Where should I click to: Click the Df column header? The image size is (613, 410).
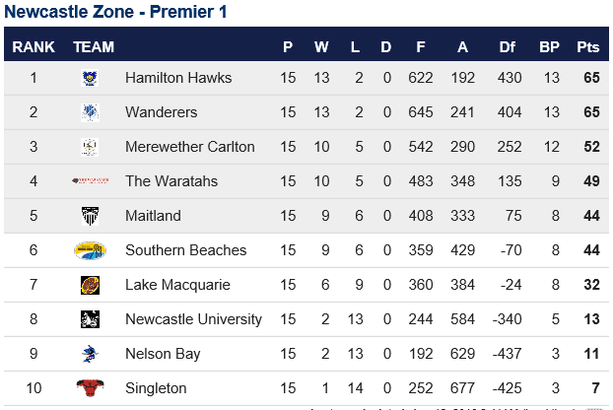pyautogui.click(x=507, y=47)
